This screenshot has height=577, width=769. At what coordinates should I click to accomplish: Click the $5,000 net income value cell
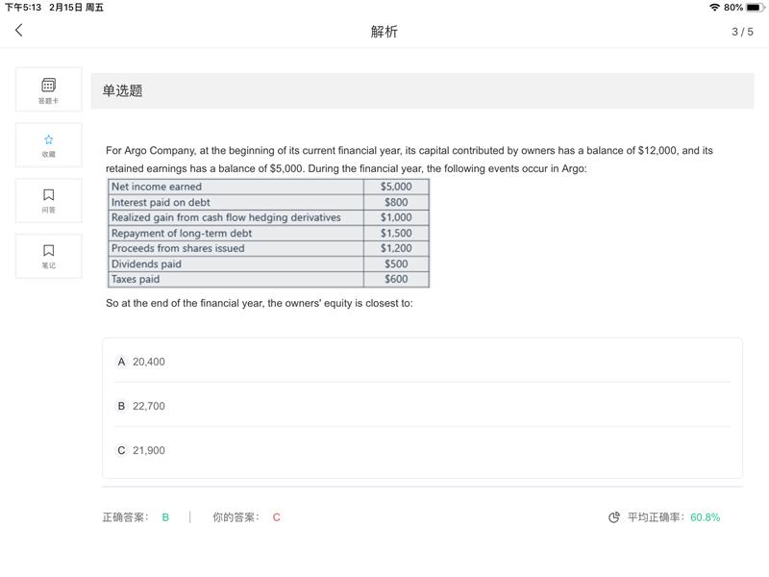coord(396,187)
